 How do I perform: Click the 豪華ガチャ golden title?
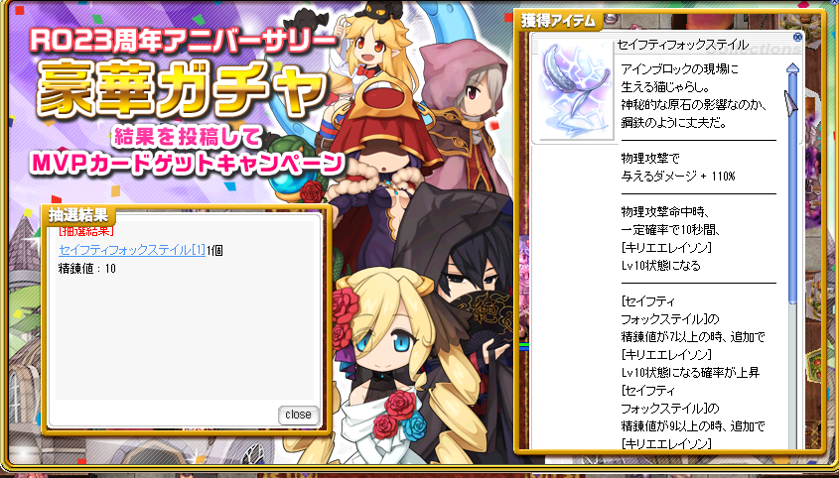(182, 89)
